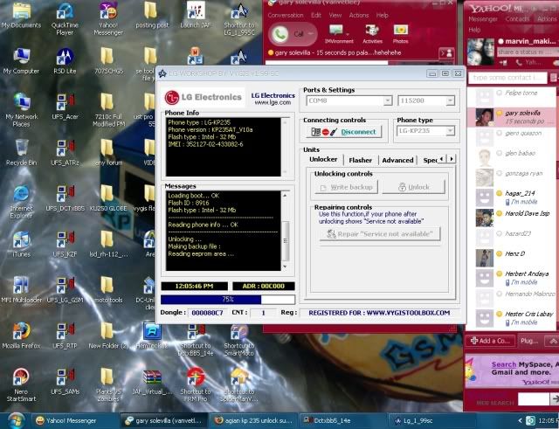Open Mozilla Firefox desktop icon
Viewport: 559px width, 429px height.
(x=21, y=336)
